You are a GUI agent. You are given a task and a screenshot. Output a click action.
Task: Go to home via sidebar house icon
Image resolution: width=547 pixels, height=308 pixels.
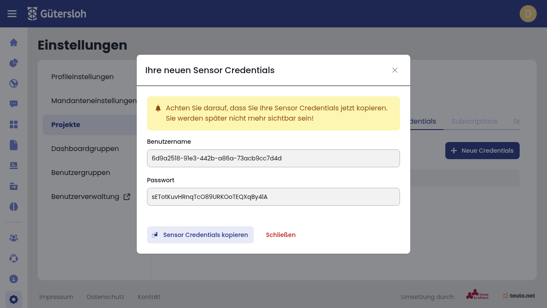[x=14, y=42]
